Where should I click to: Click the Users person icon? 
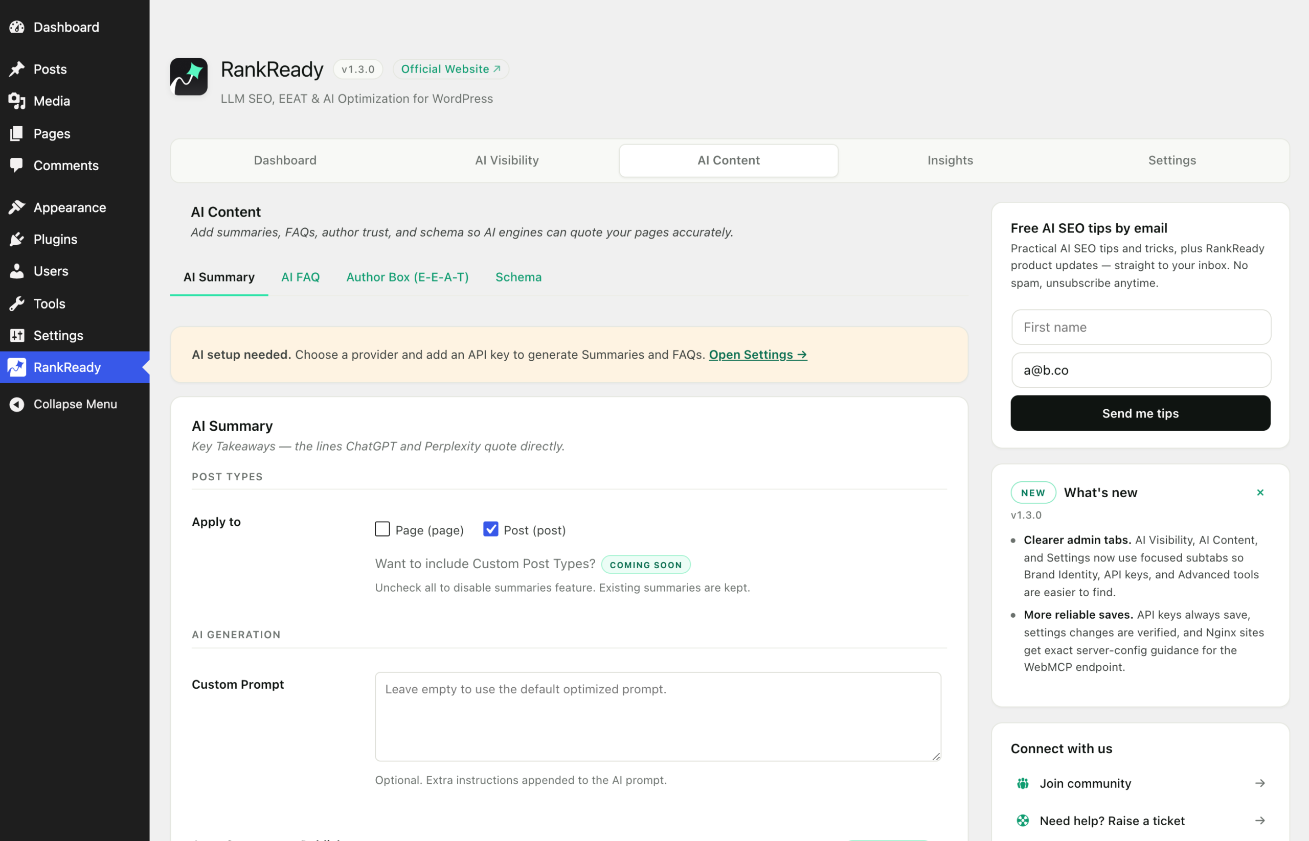pos(17,271)
